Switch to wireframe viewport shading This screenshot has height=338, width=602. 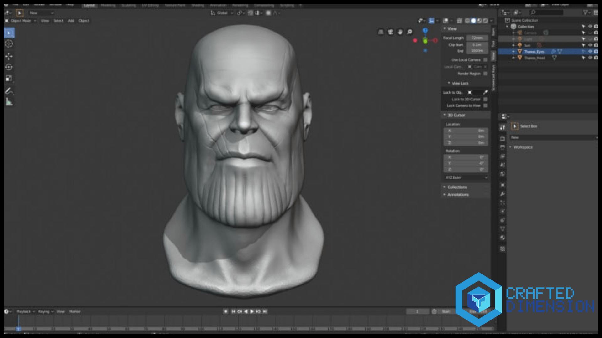coord(467,21)
